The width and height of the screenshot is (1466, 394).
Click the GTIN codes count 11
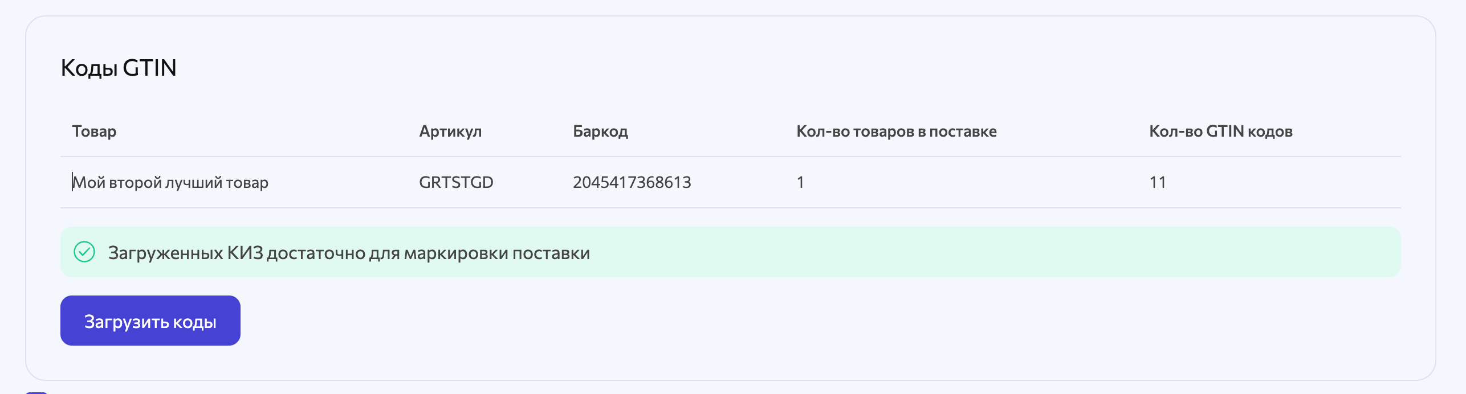pos(1158,182)
